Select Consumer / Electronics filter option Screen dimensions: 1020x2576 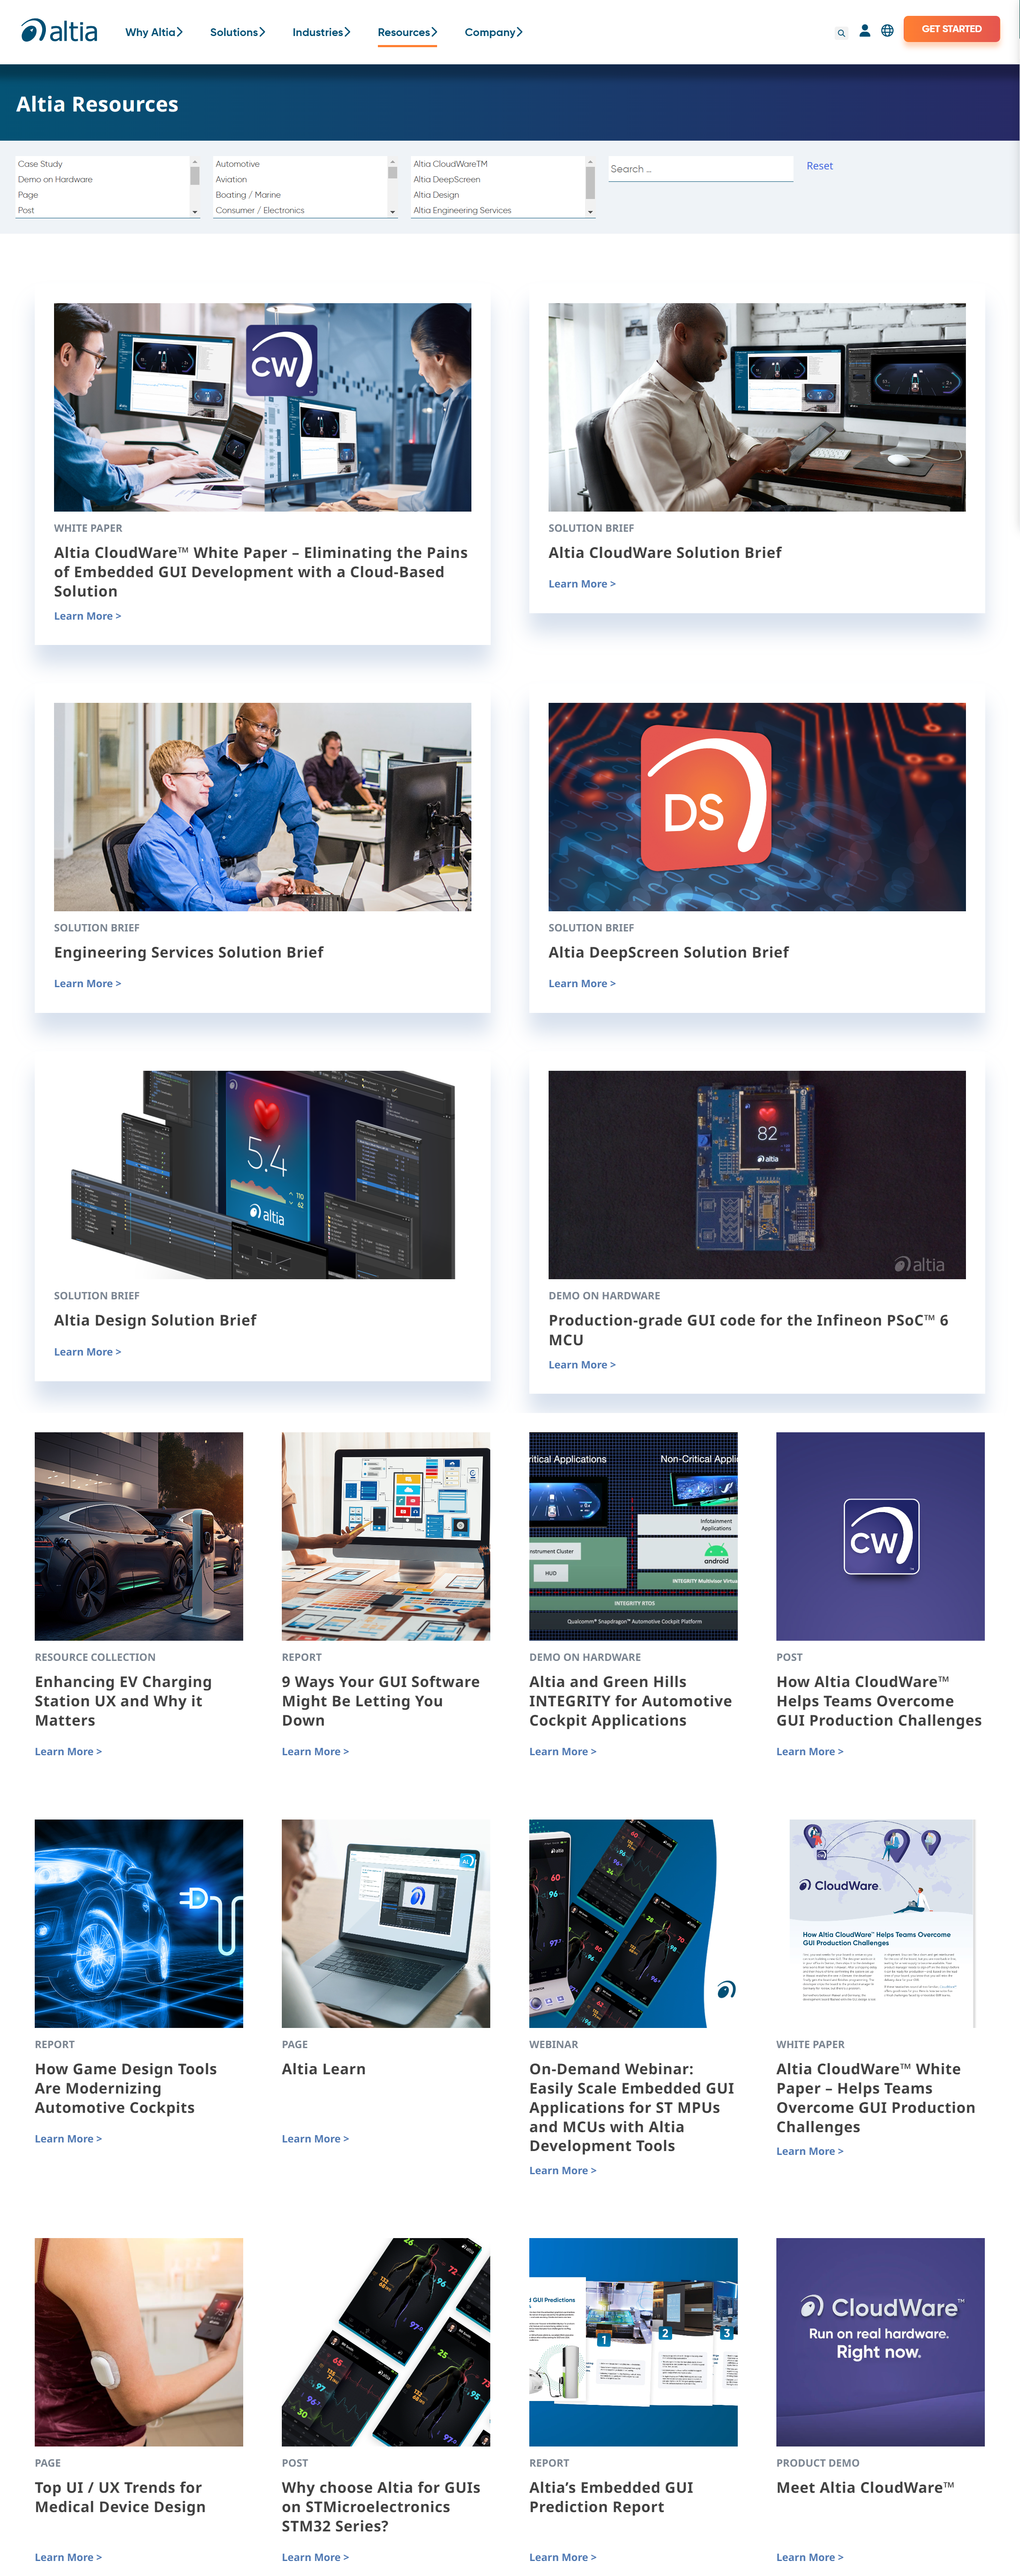[x=300, y=210]
